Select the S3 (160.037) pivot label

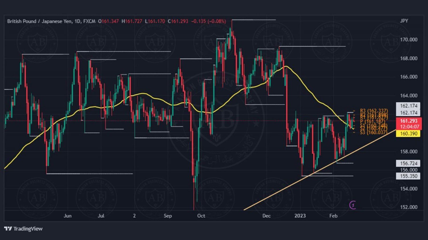pyautogui.click(x=374, y=132)
